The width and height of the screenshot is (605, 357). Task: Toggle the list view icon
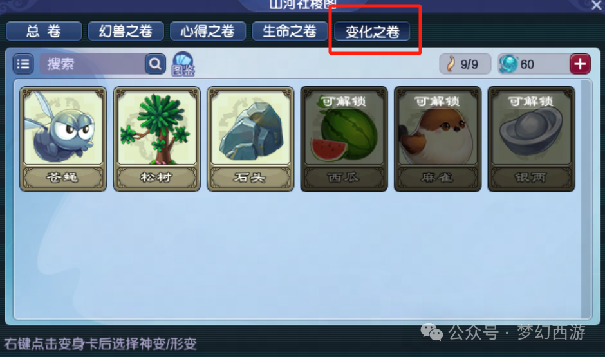(23, 64)
